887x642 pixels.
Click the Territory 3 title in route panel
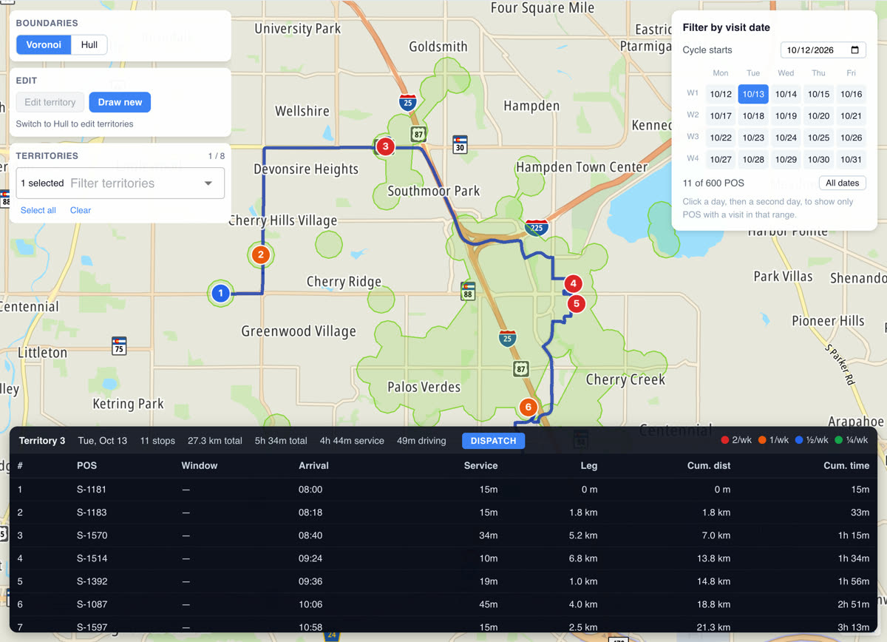click(x=42, y=441)
